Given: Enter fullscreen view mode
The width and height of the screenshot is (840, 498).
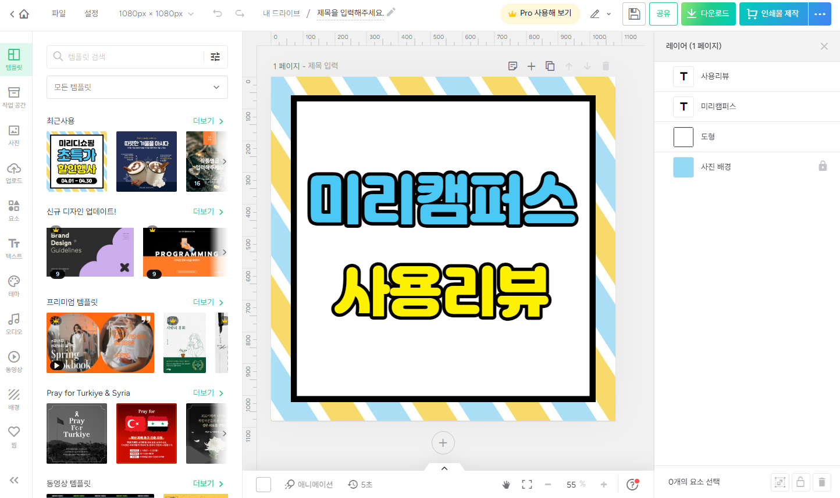Looking at the screenshot, I should [527, 485].
